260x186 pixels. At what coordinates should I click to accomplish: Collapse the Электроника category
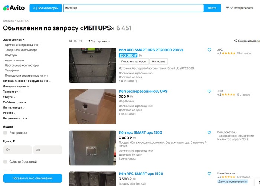(14, 40)
